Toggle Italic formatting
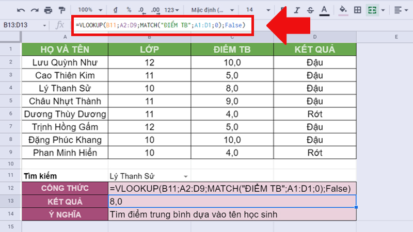The image size is (413, 232). point(297,10)
